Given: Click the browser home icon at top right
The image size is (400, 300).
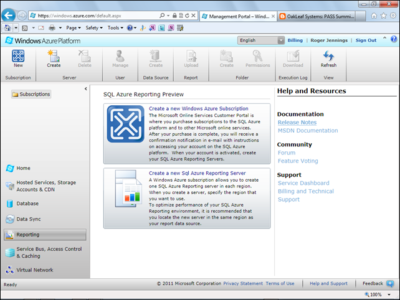Looking at the screenshot, I should [374, 16].
